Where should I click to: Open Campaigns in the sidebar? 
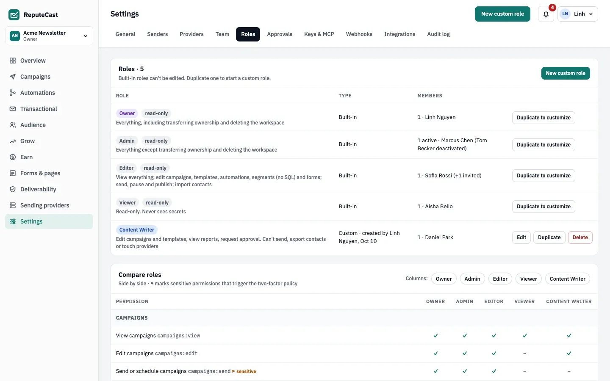click(49, 77)
